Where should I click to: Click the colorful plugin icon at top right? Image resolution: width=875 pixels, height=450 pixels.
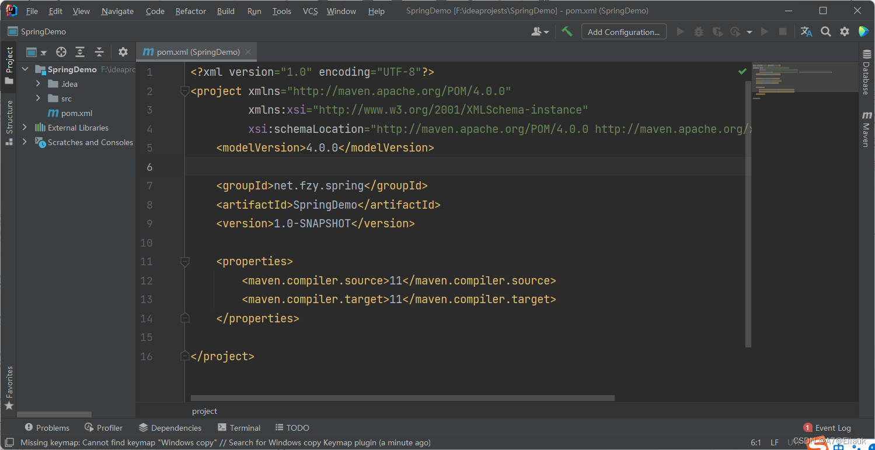pos(863,31)
